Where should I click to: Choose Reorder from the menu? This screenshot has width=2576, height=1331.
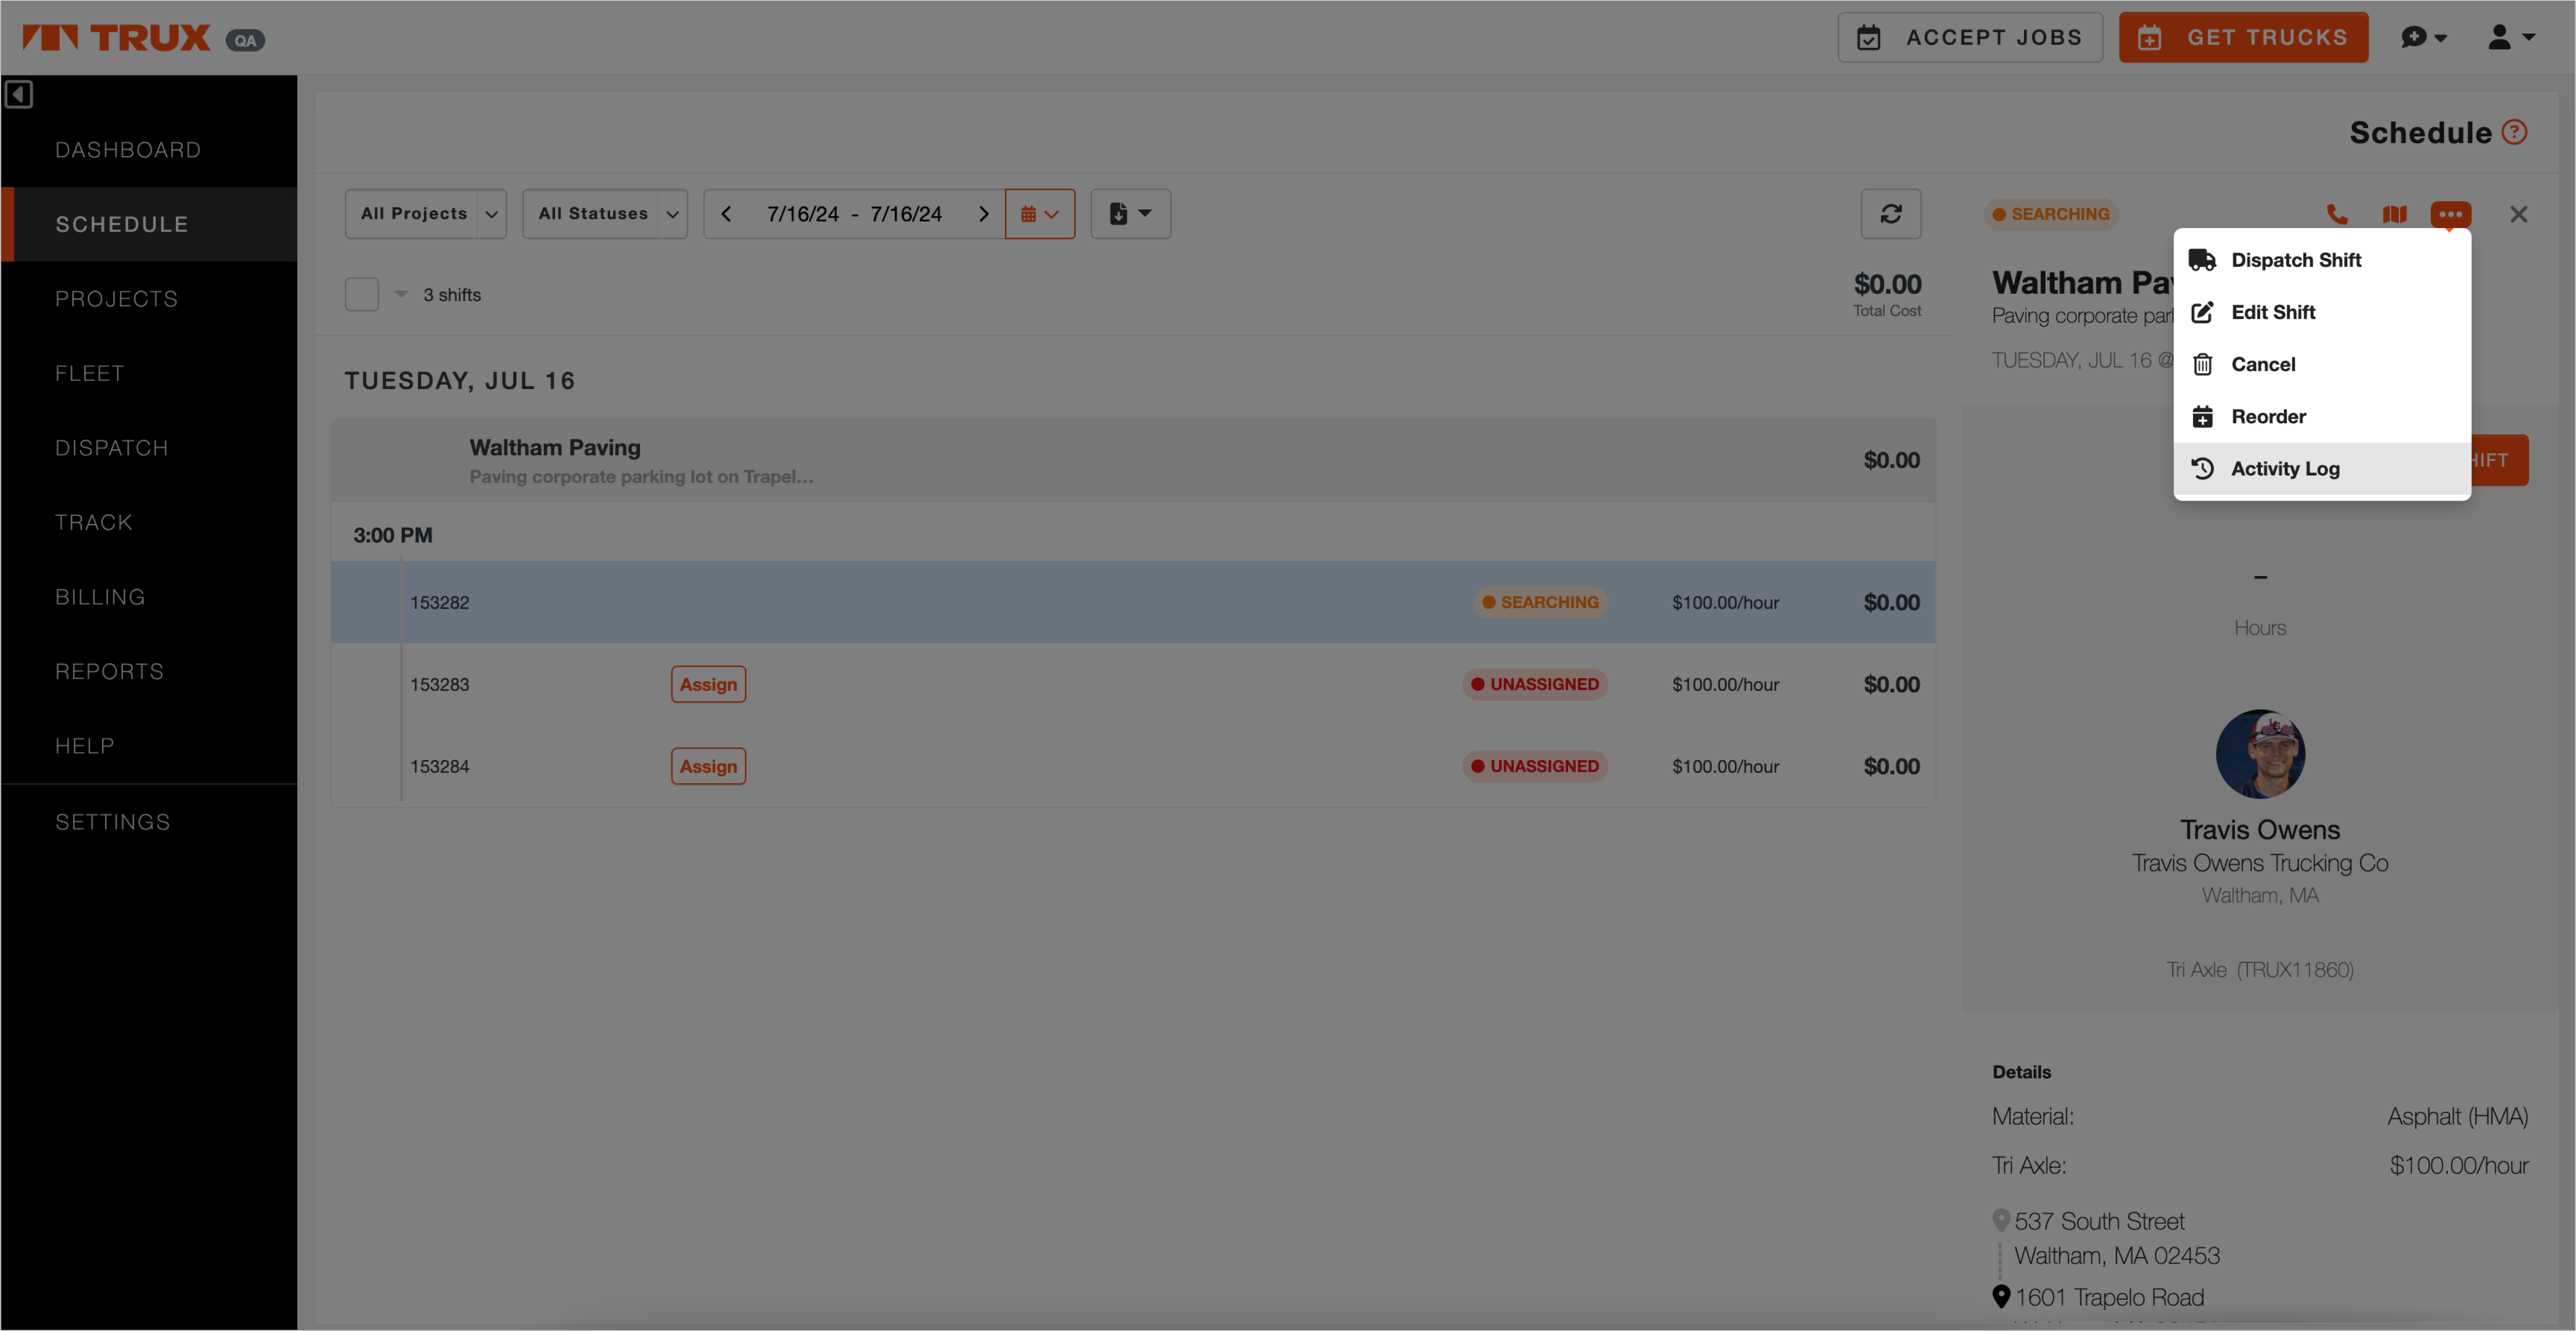pyautogui.click(x=2322, y=417)
